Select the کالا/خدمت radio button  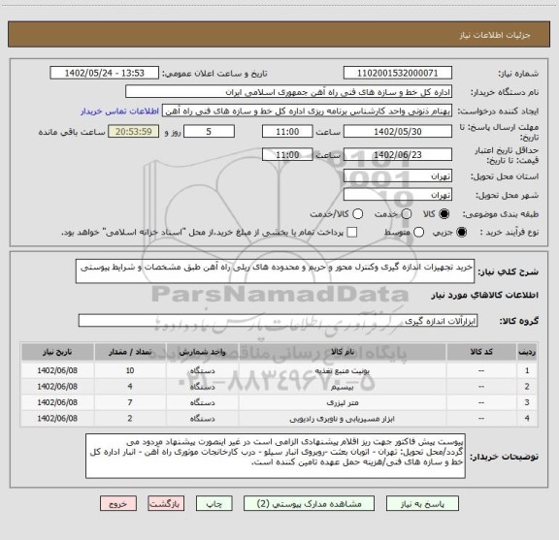(357, 214)
